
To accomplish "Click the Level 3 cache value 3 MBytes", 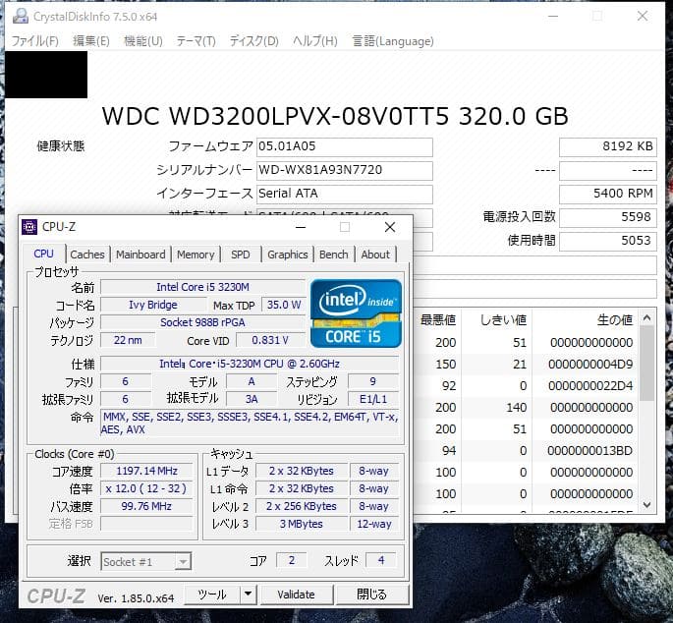I will click(x=302, y=524).
